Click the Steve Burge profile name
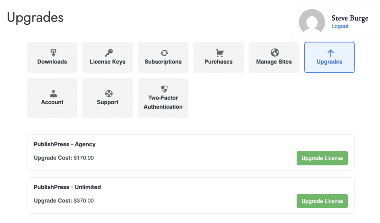 coord(350,18)
